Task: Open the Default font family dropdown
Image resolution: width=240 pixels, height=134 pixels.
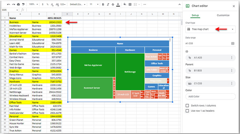Action: [x=78, y=5]
